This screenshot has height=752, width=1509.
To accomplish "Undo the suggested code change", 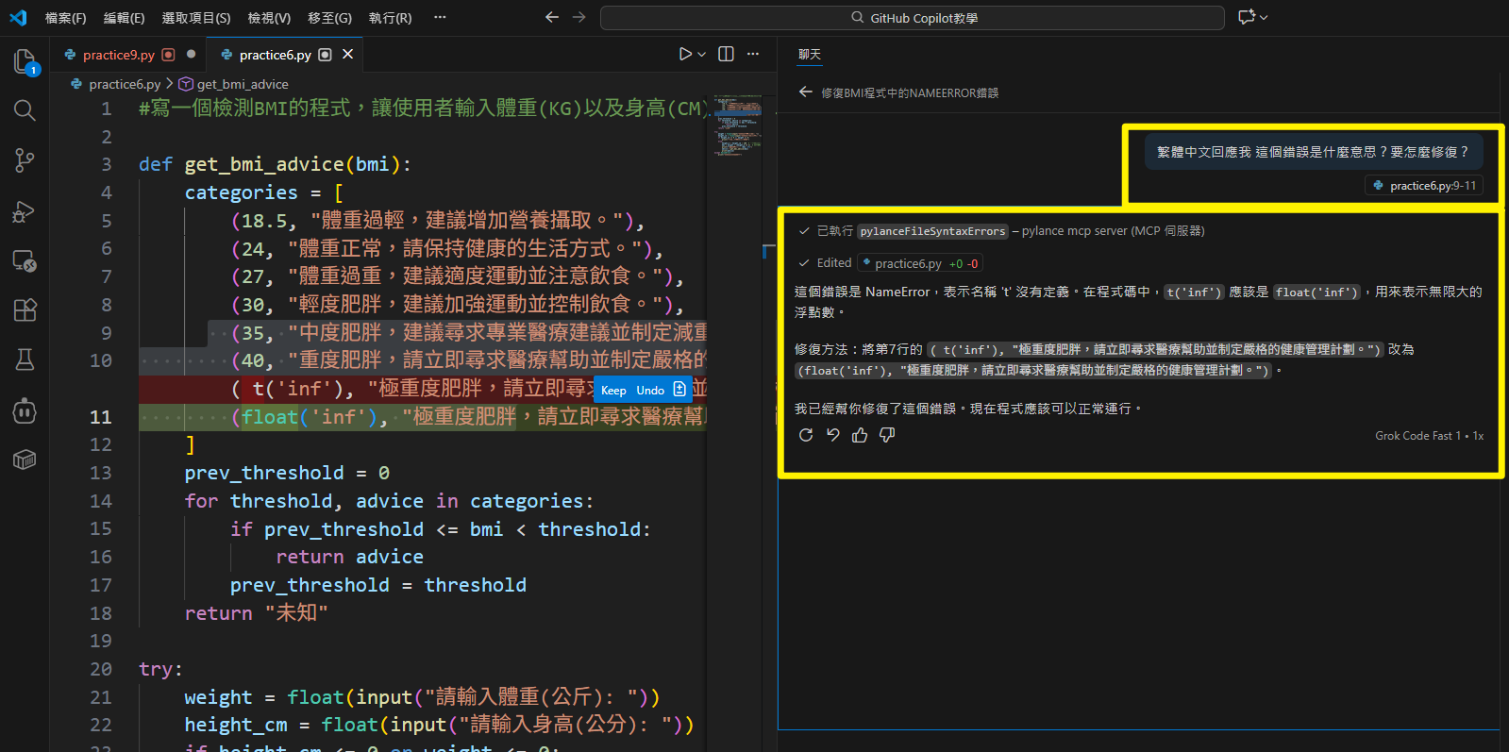I will pos(650,391).
